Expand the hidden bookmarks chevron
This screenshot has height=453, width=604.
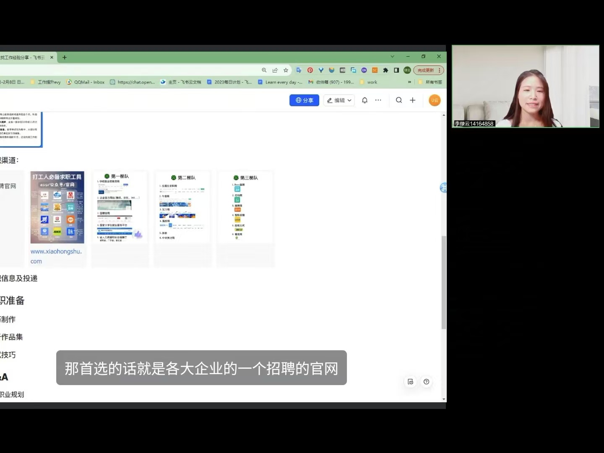coord(409,82)
